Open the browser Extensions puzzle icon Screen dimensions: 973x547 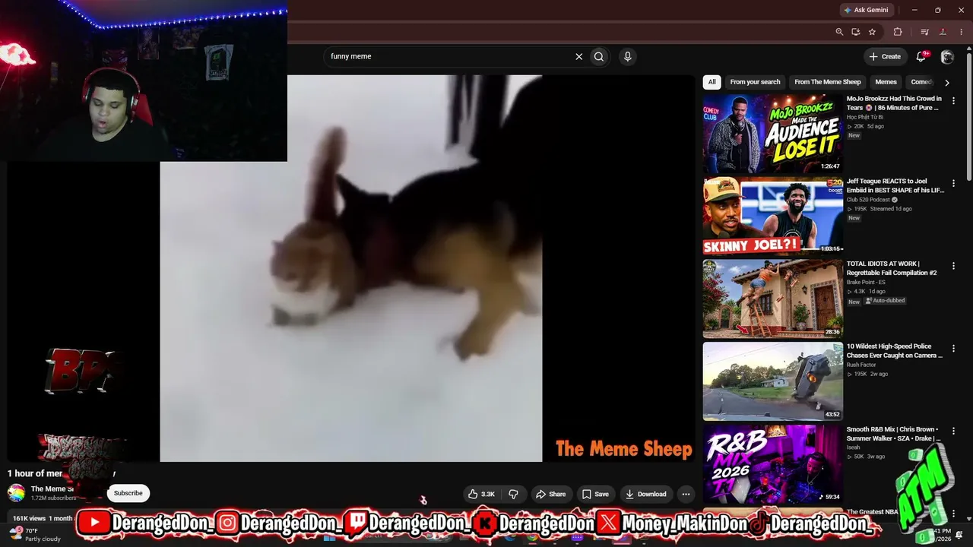coord(898,32)
